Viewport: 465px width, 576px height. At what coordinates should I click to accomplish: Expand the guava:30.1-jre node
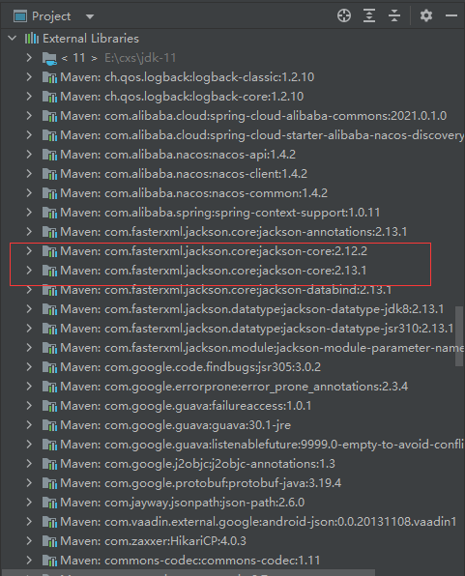pos(29,425)
